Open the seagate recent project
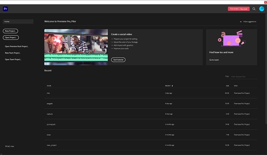 (x=50, y=104)
